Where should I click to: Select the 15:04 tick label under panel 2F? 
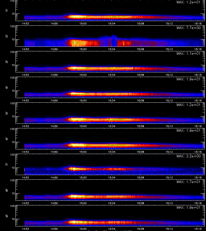click(x=112, y=49)
